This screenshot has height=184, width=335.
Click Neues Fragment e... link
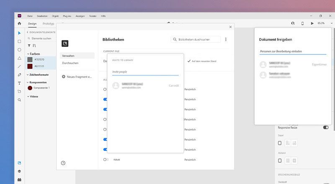pos(79,77)
